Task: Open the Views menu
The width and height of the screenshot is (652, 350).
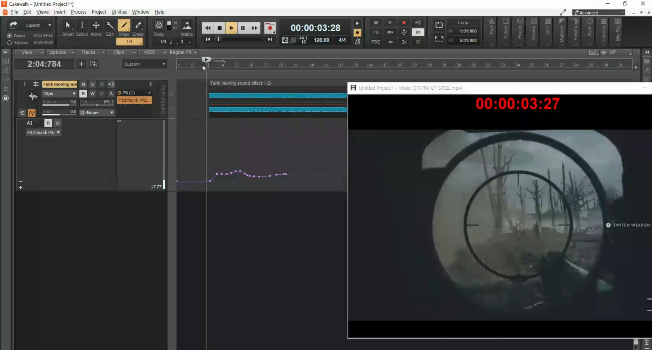Action: pyautogui.click(x=42, y=12)
